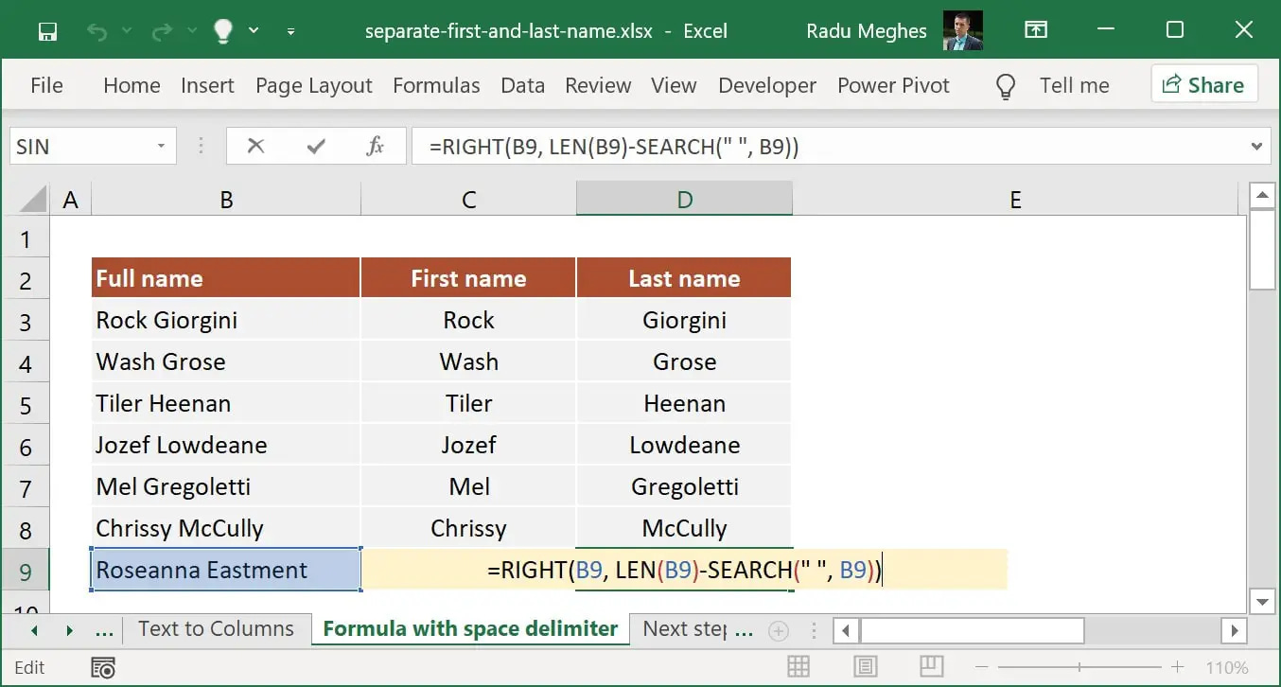The image size is (1281, 687).
Task: Open the Ideas lightbulb feature
Action: click(x=221, y=30)
